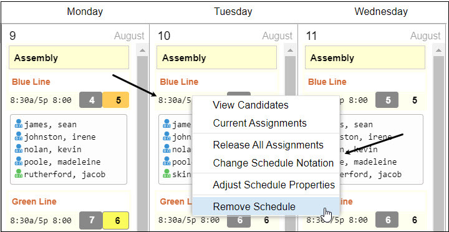Select the blue icon beside nolan, kevin on Monday
This screenshot has width=449, height=232.
pyautogui.click(x=19, y=148)
